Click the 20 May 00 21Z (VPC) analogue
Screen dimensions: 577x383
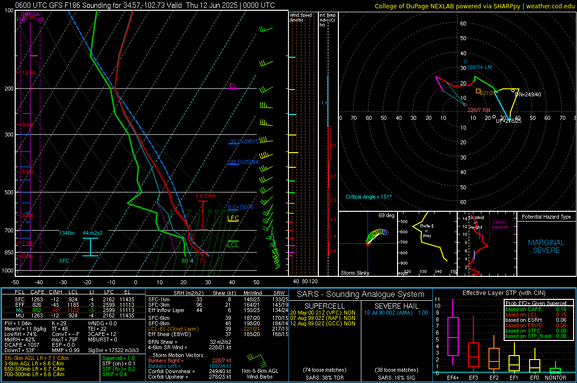point(323,313)
